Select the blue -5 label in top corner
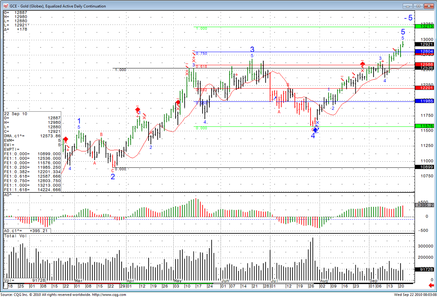The height and width of the screenshot is (297, 437). click(x=408, y=18)
